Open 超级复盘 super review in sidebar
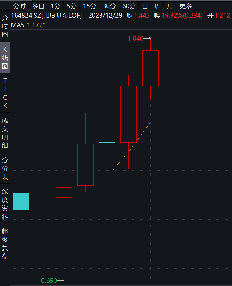Viewport: 232px width, 286px height. (5, 244)
